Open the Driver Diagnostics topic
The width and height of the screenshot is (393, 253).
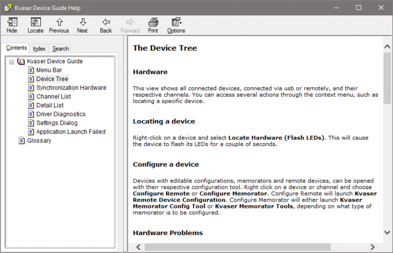pos(61,114)
